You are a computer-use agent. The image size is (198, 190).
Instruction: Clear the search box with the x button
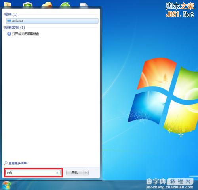[57, 173]
